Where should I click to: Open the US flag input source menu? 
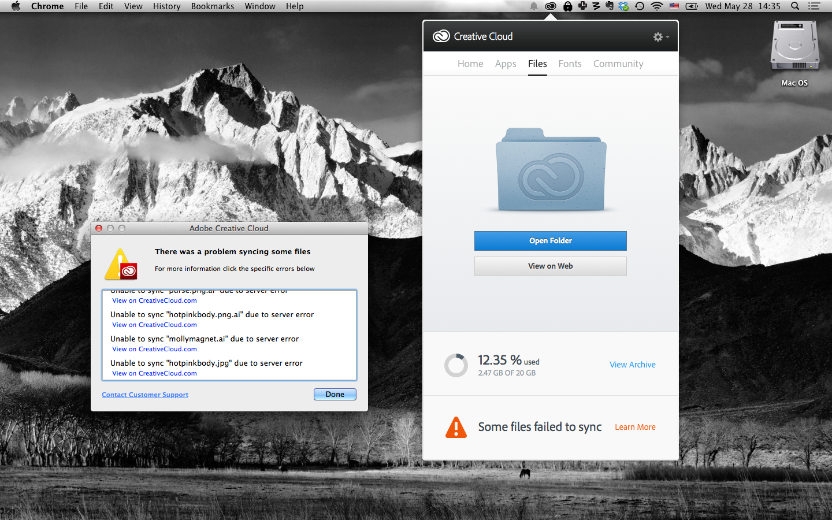[674, 6]
